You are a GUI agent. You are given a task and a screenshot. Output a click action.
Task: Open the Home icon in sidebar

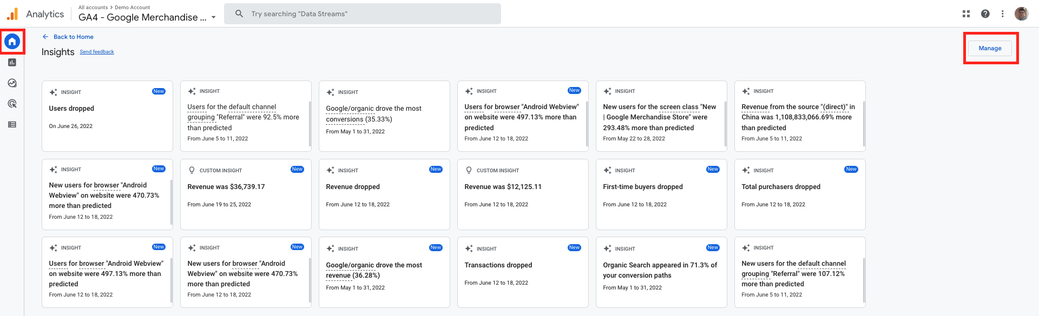pyautogui.click(x=12, y=42)
